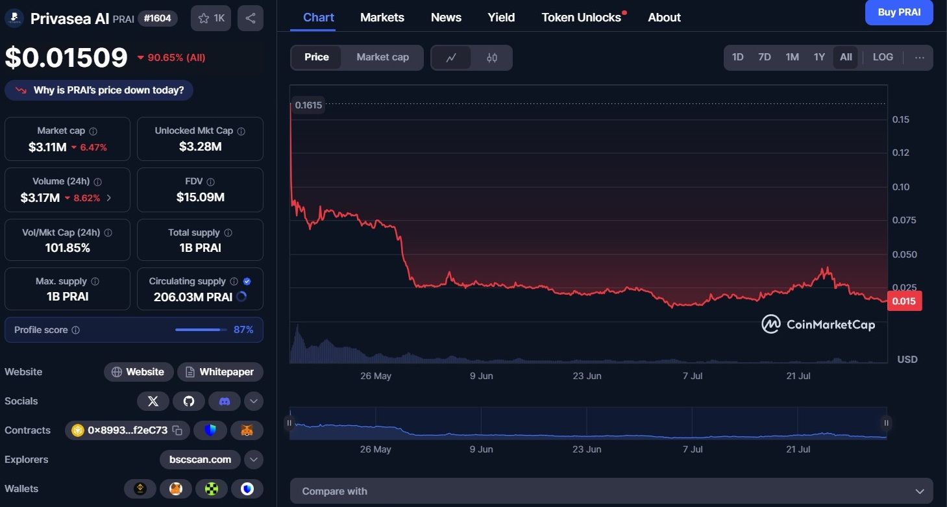947x507 pixels.
Task: Click the verified circulating supply badge
Action: click(x=247, y=282)
